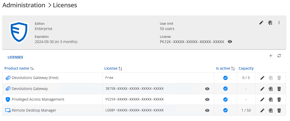Image resolution: width=290 pixels, height=121 pixels.
Task: Click the bird icon in the Devolutions Gateway JB7SB row
Action: (x=8, y=89)
